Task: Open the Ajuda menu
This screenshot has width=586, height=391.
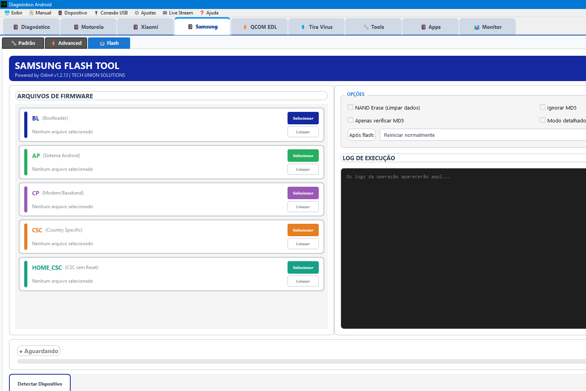Action: [x=209, y=13]
